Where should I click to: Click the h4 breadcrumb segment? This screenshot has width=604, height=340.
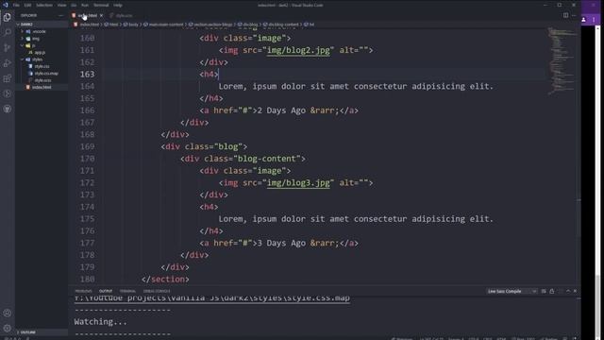tap(311, 25)
